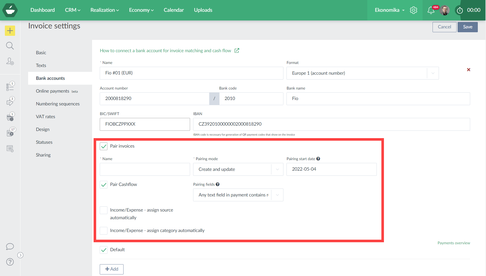Click the help question mark icon
486x276 pixels.
tap(10, 262)
